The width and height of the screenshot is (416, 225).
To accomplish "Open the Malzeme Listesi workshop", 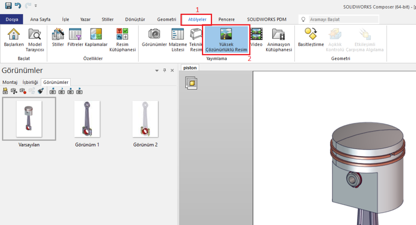I will point(178,41).
